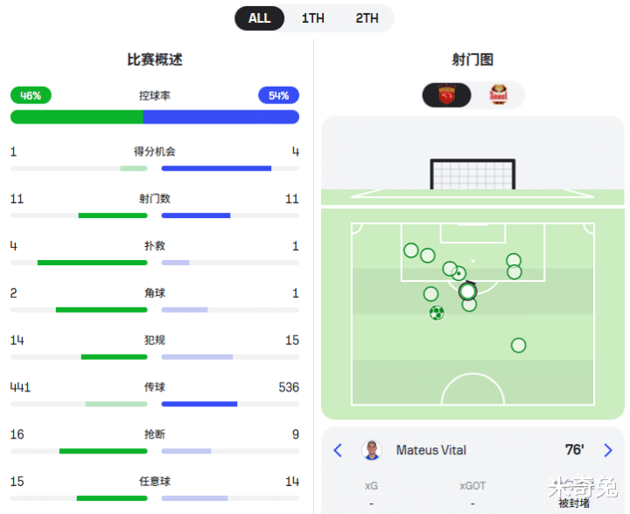Select the highlighted bold-outlined shot marker
Image resolution: width=630 pixels, height=514 pixels.
point(467,291)
